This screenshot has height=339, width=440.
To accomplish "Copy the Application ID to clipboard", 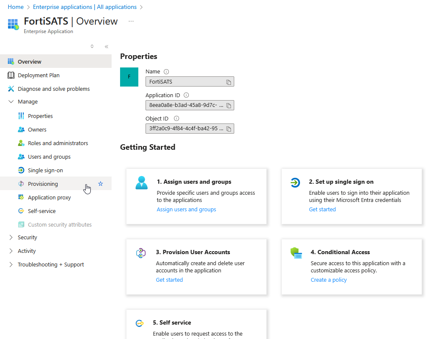I will (229, 106).
